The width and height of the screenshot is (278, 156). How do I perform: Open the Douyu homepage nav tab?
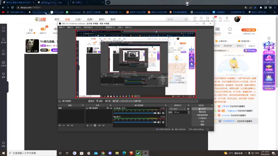click(x=57, y=19)
